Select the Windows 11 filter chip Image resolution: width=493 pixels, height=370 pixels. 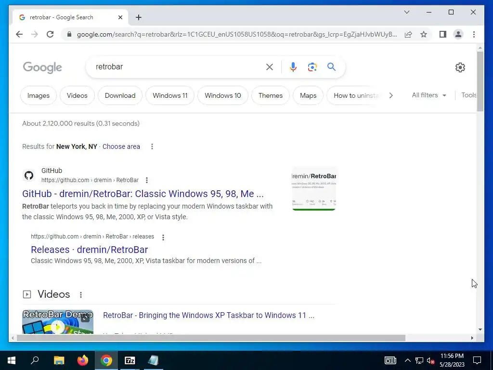tap(170, 95)
